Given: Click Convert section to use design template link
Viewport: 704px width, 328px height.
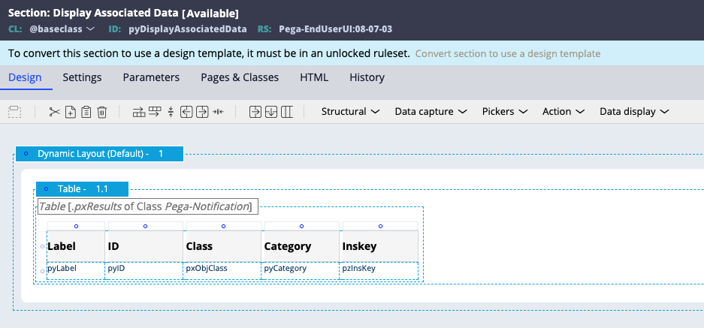Looking at the screenshot, I should point(508,54).
